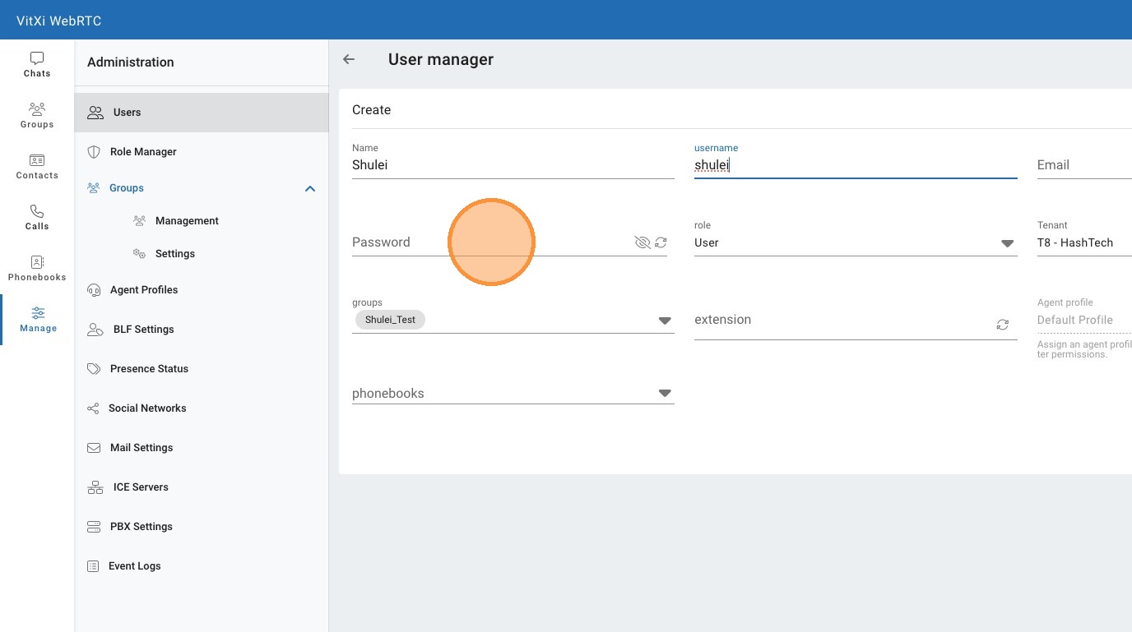
Task: Click the back arrow beside User manager
Action: (349, 59)
